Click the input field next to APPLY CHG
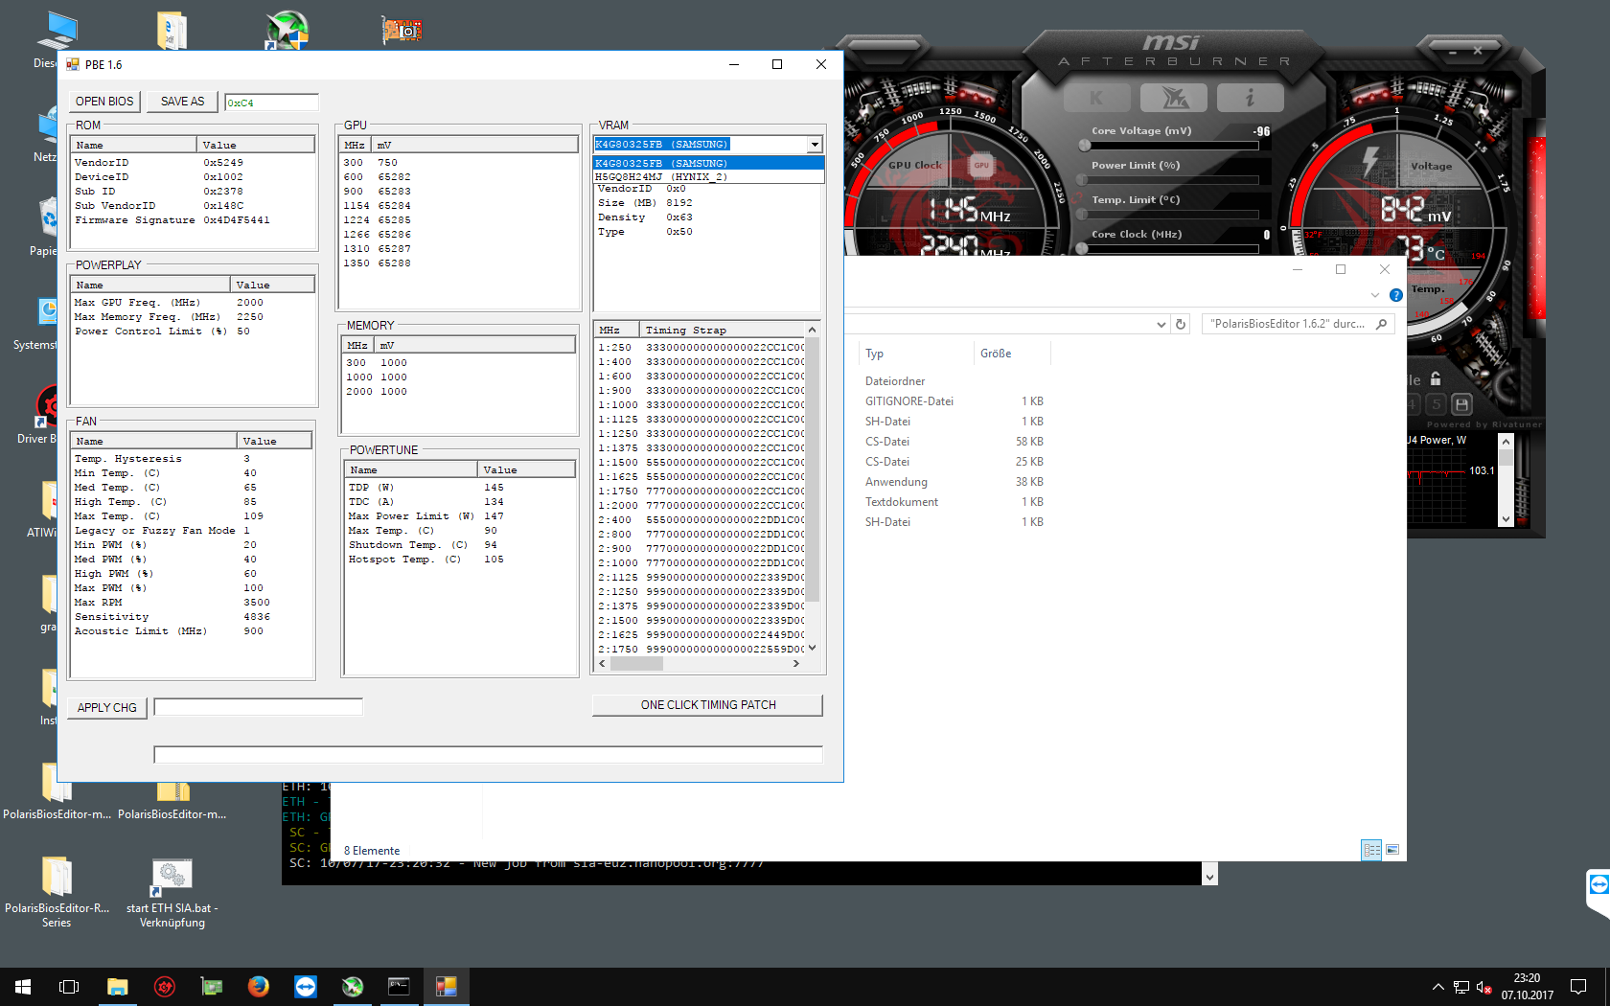 coord(259,707)
